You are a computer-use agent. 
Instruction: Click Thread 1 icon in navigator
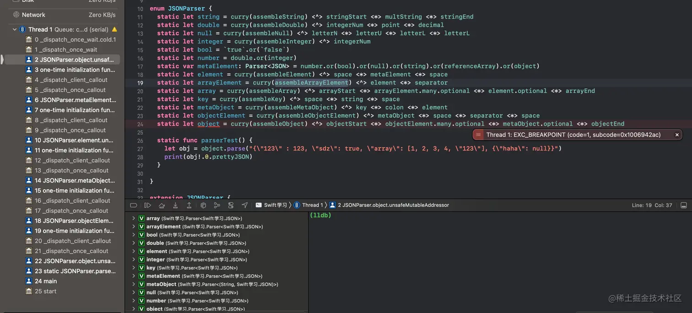(22, 29)
